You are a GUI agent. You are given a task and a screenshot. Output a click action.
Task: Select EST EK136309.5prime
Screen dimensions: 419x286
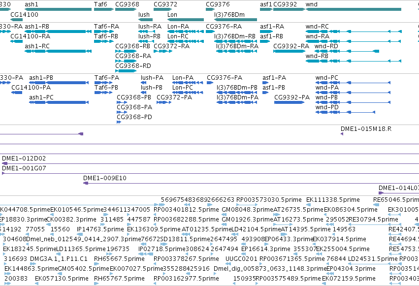point(129,235)
